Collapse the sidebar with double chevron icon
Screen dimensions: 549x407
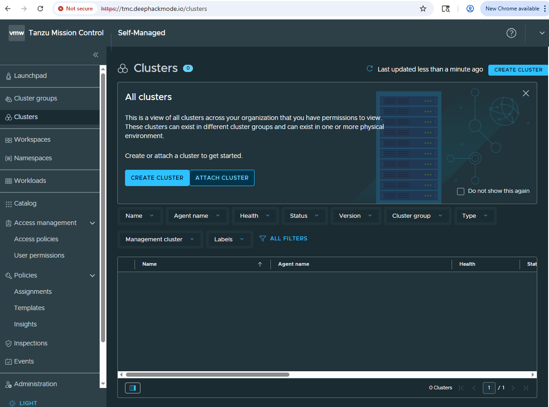(x=96, y=55)
